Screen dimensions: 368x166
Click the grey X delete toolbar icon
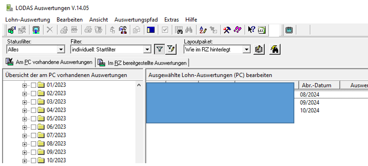pyautogui.click(x=50, y=30)
